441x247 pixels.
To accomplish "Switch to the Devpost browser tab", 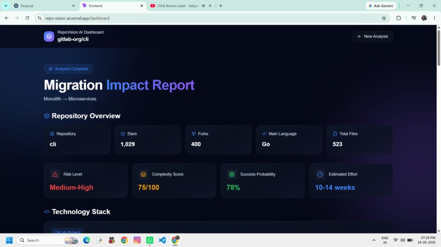I will point(42,5).
